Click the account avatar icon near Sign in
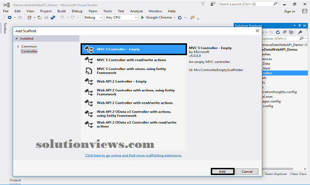This screenshot has width=310, height=185. [305, 11]
